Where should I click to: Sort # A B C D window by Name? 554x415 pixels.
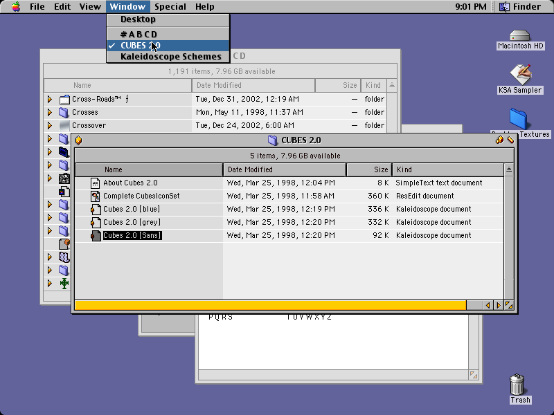click(118, 85)
